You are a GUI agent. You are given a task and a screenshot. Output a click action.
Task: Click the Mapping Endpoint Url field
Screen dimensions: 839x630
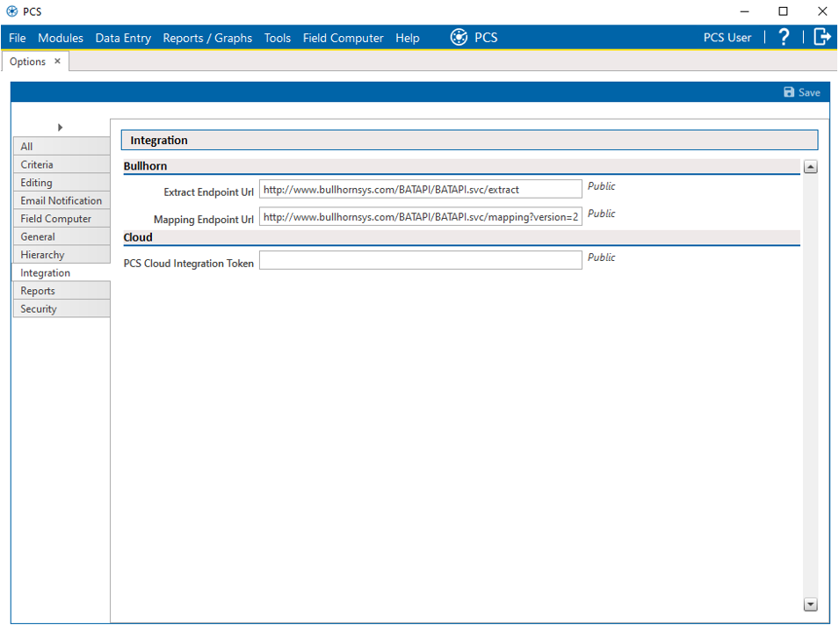click(x=421, y=216)
